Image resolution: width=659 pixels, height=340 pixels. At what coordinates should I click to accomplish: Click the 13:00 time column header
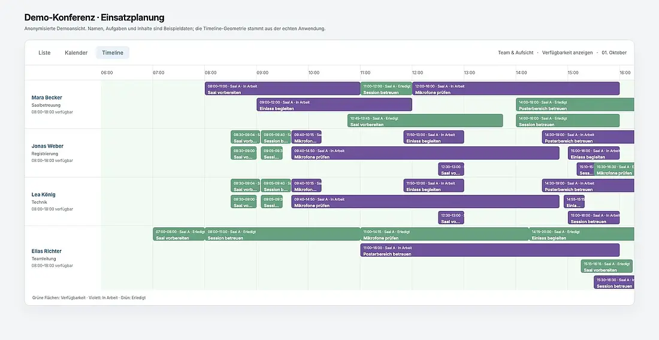point(470,73)
